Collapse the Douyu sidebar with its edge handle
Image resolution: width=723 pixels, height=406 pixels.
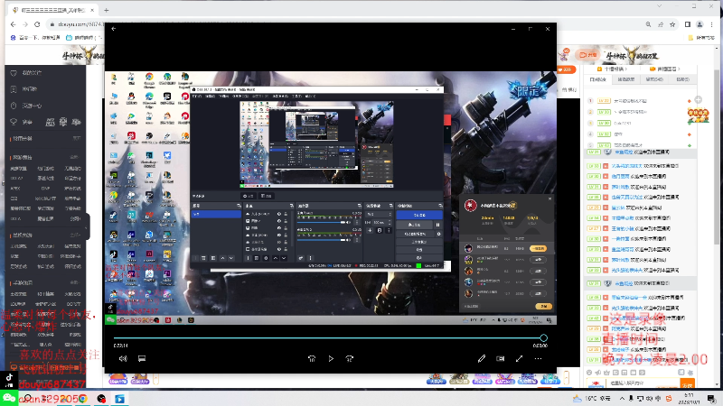tap(88, 226)
